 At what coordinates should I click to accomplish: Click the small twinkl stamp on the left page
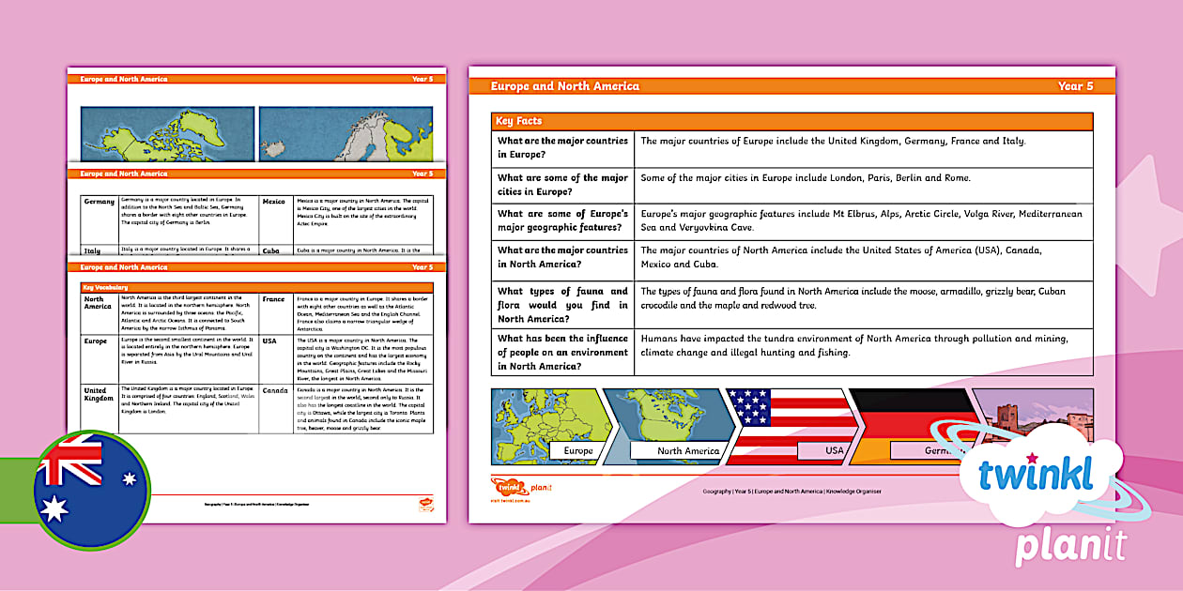pos(428,504)
